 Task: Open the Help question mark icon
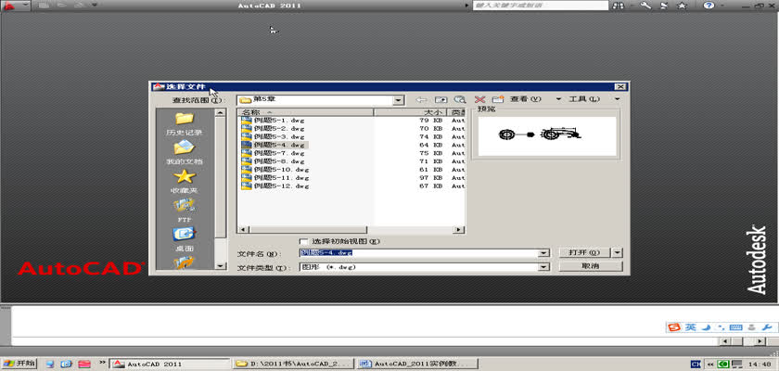click(709, 6)
